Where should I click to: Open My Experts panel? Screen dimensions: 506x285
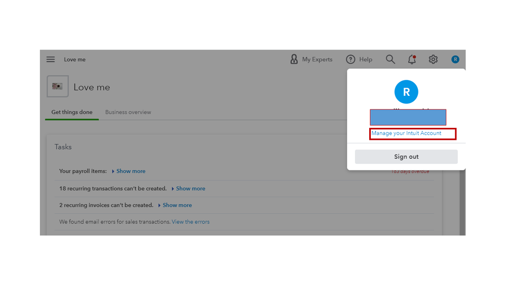tap(311, 59)
